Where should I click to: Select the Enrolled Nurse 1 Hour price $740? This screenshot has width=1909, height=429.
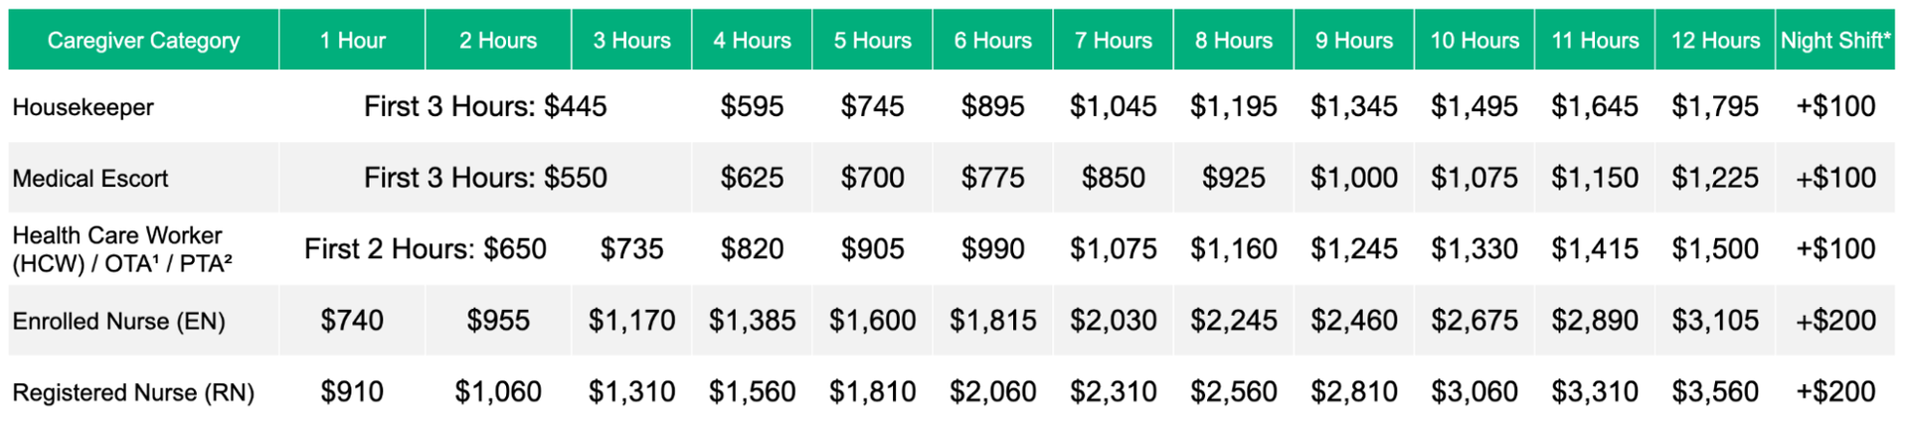point(352,321)
